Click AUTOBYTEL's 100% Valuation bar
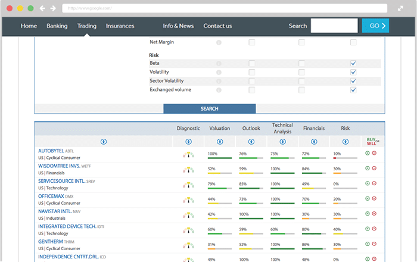The image size is (417, 262). coord(220,158)
